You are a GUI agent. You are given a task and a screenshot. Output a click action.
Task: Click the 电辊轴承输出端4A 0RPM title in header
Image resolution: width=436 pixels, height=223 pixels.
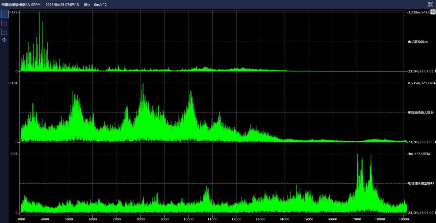(x=21, y=5)
